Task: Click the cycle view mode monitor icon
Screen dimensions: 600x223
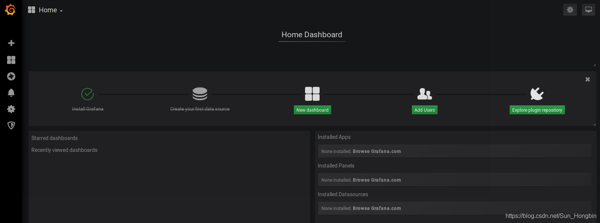Action: [588, 10]
